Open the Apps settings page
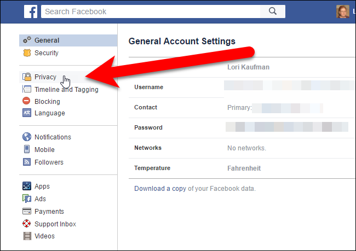Viewport: 356px width, 251px height. point(42,186)
